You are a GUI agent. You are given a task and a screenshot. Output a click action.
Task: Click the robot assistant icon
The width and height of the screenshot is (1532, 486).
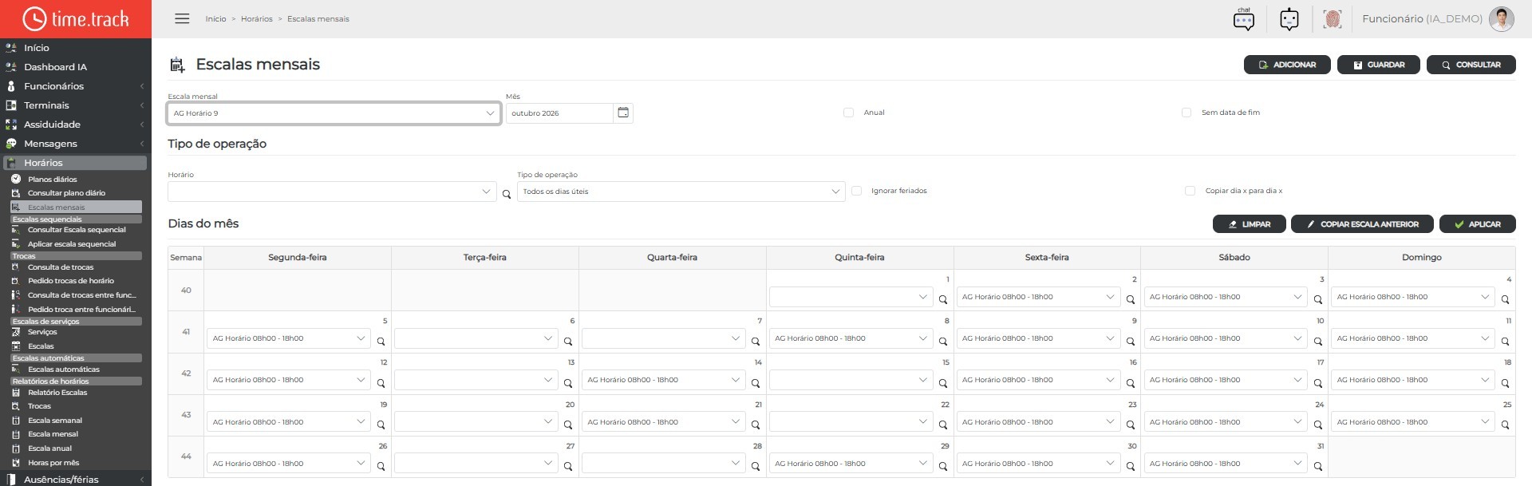point(1289,19)
